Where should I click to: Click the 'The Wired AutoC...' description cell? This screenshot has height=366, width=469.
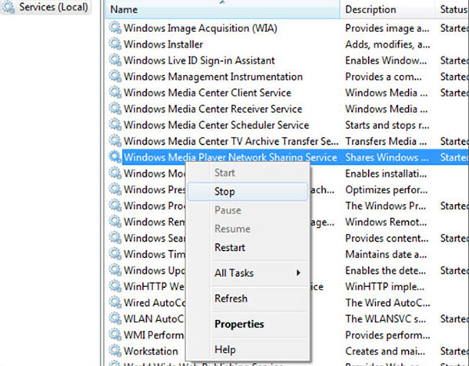click(x=388, y=303)
